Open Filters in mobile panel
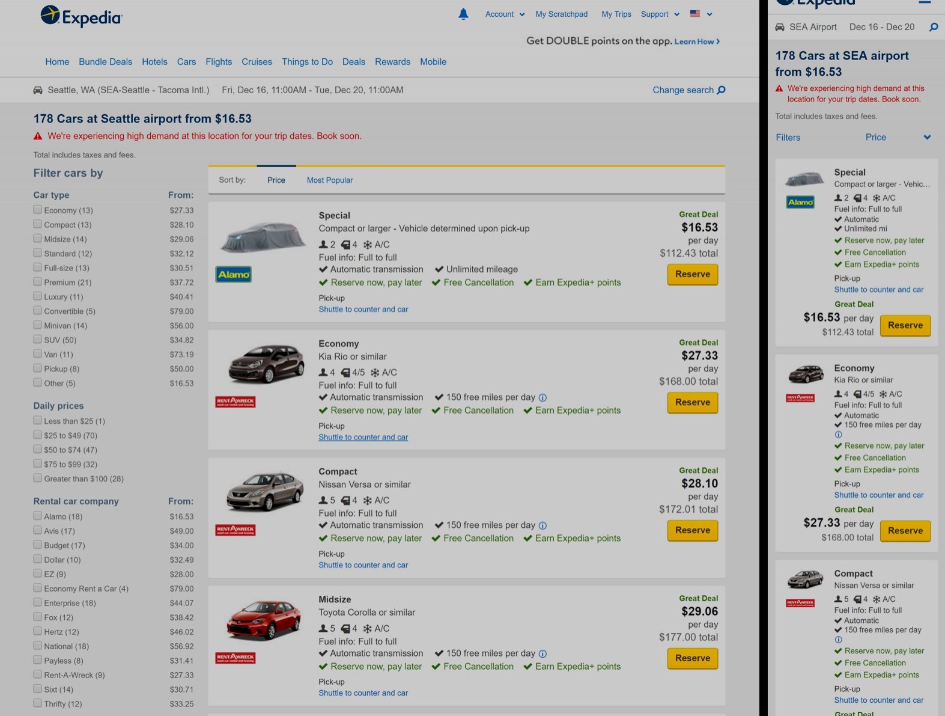945x716 pixels. (x=788, y=138)
